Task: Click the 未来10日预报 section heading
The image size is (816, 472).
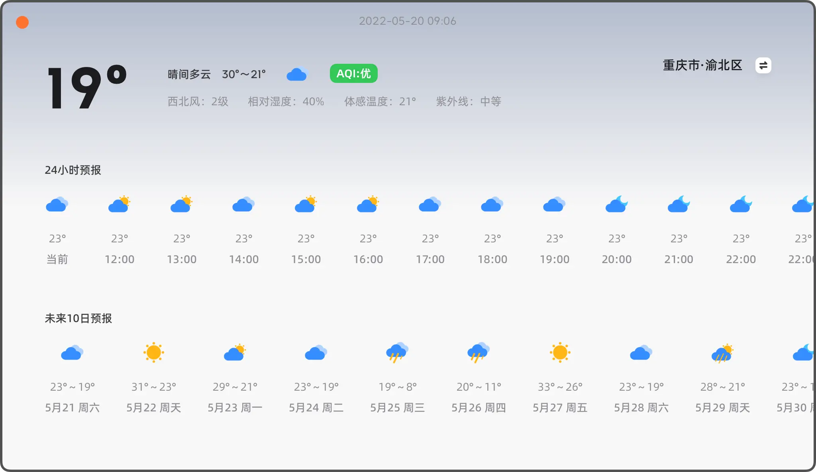Action: [x=78, y=318]
